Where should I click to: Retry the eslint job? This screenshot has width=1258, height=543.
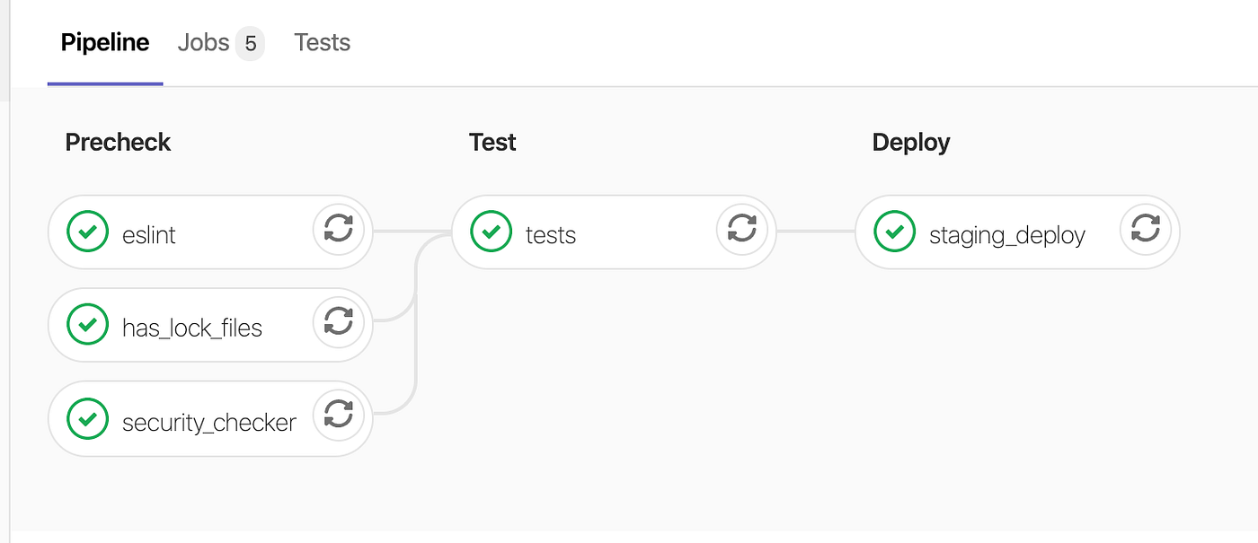point(339,231)
